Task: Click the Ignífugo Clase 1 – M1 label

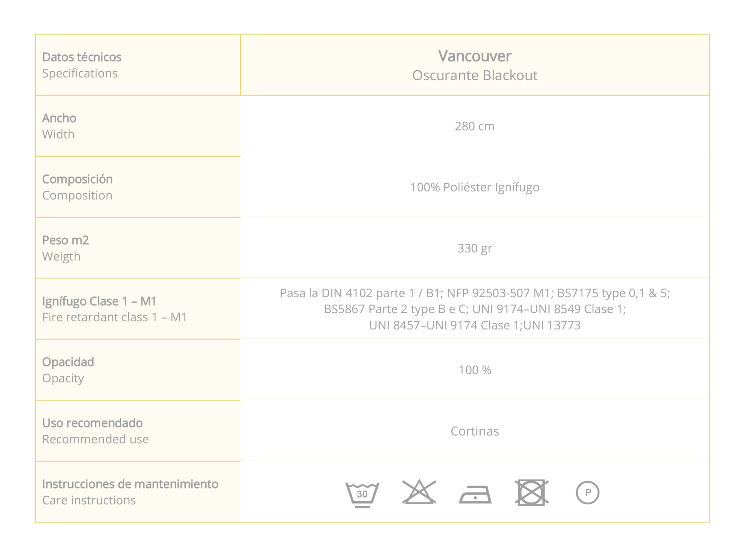Action: (99, 301)
